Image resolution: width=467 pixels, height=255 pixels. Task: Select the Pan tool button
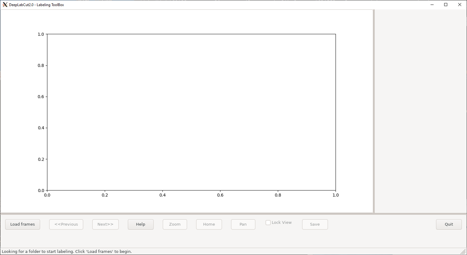click(243, 224)
